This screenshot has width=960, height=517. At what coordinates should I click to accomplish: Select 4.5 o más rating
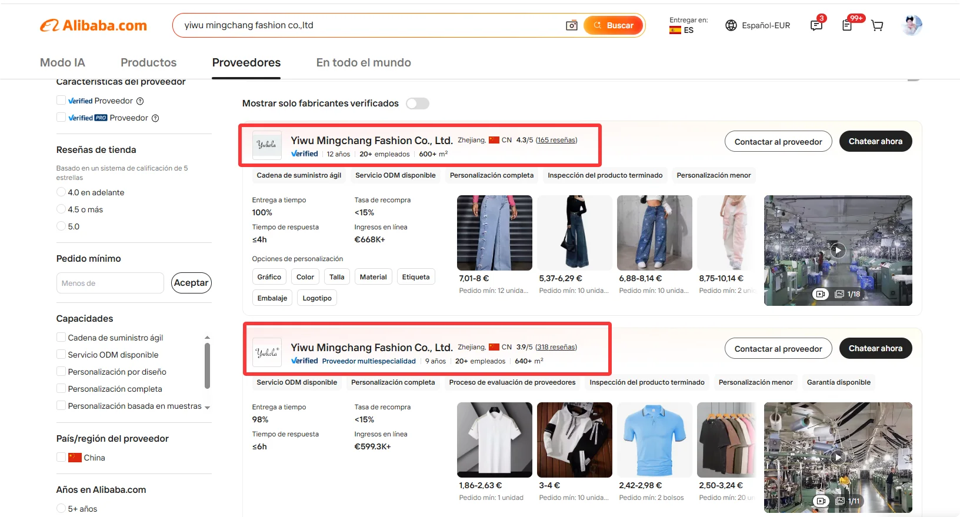tap(61, 209)
